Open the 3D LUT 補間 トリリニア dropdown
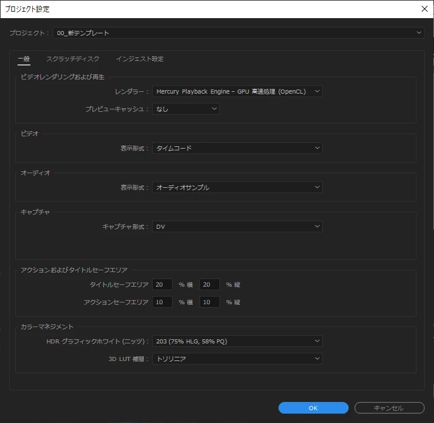This screenshot has width=434, height=423. (x=237, y=359)
